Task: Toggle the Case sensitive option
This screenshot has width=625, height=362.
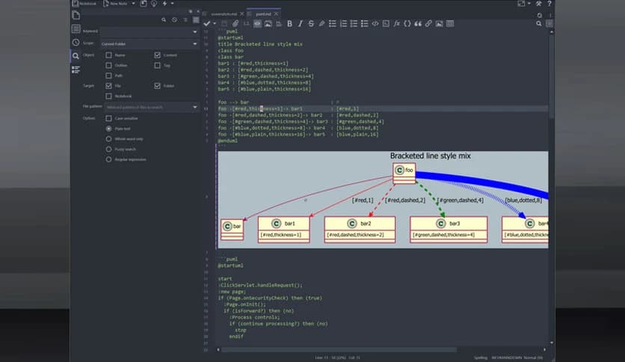Action: click(108, 118)
